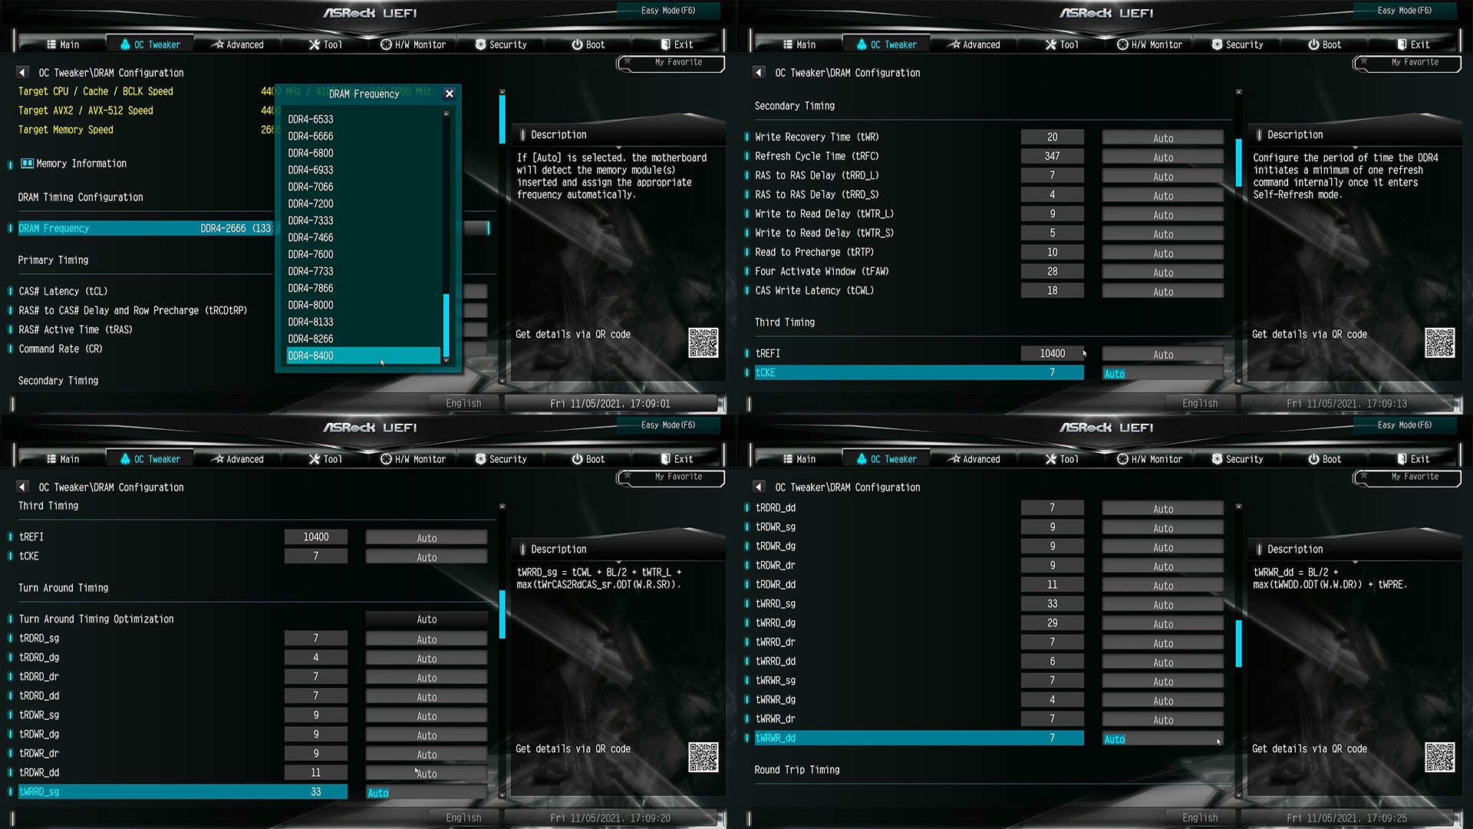The height and width of the screenshot is (829, 1473).
Task: Choose DDR4-7200 in DRAM Frequency list
Action: pyautogui.click(x=311, y=203)
